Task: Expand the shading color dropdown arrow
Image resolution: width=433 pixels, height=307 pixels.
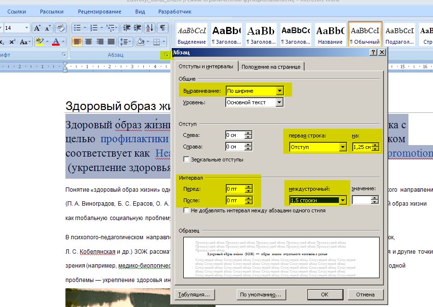Action: pyautogui.click(x=148, y=42)
